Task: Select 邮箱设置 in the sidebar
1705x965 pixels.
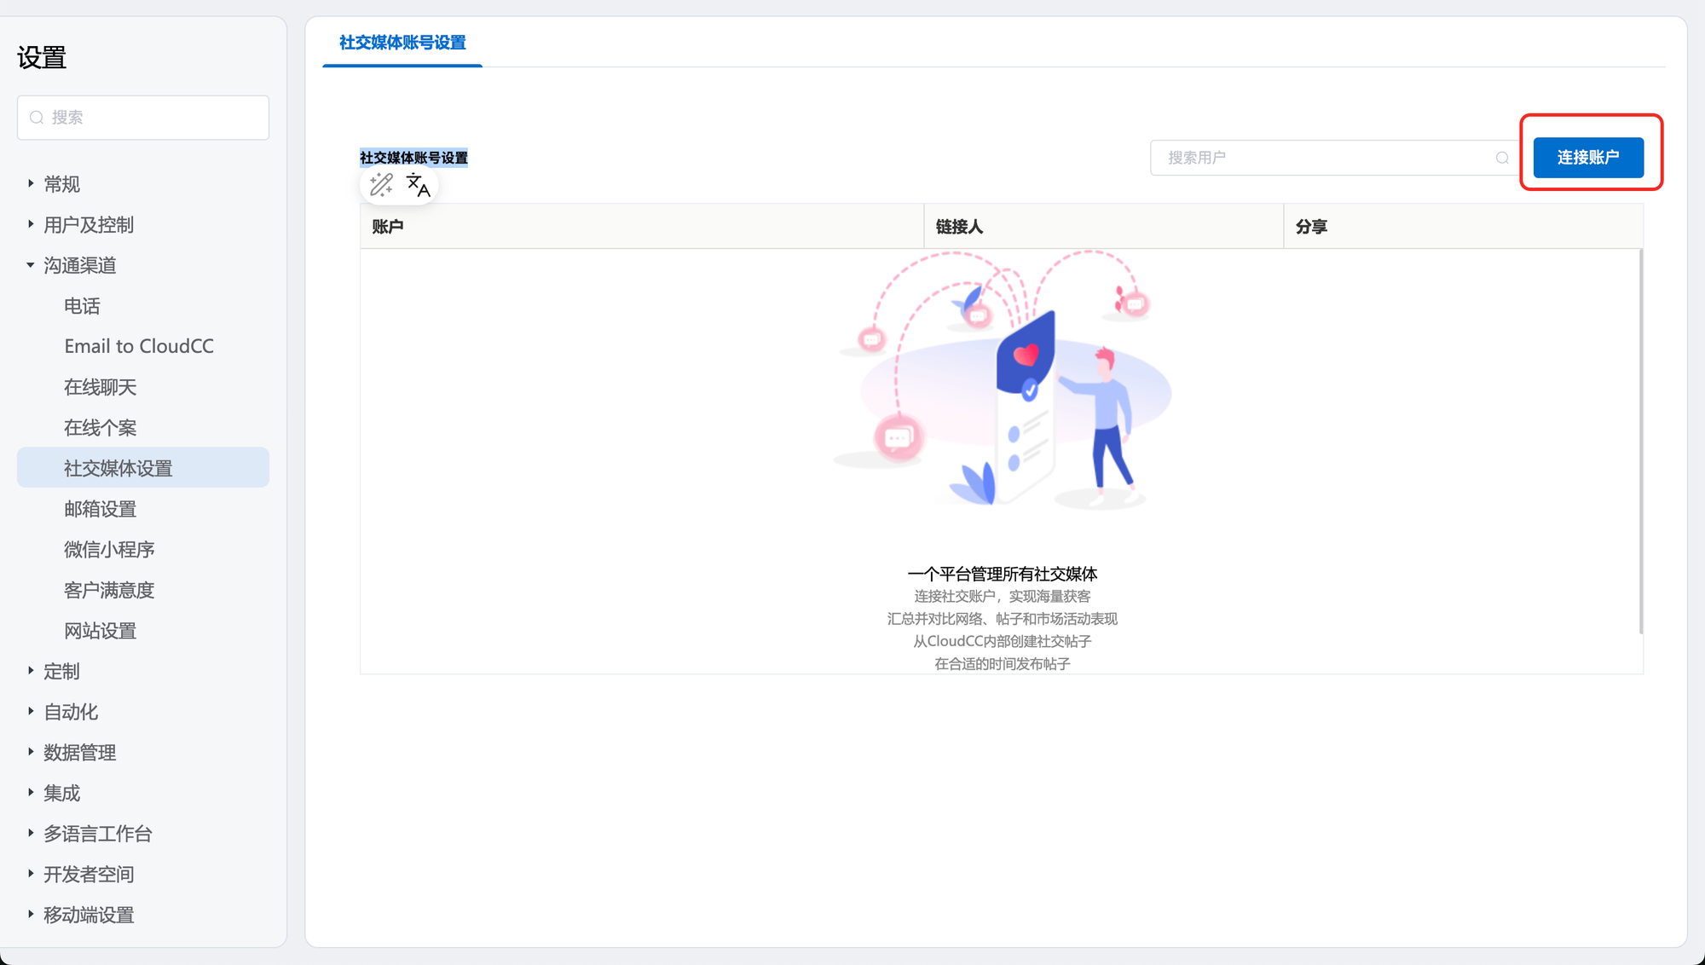Action: click(x=101, y=509)
